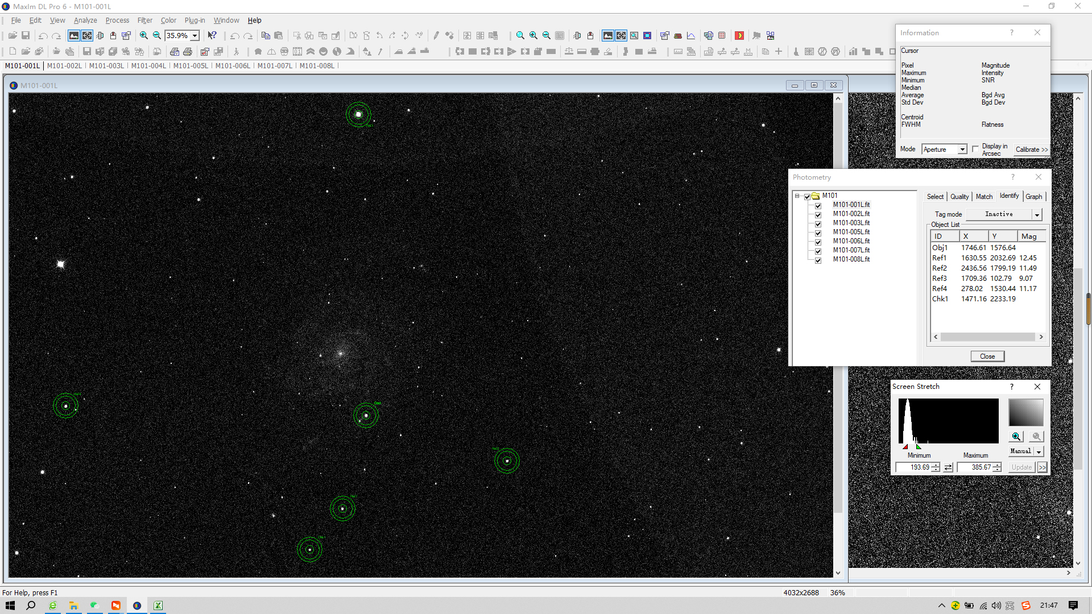Open the Tag mode Inactive dropdown
The image size is (1092, 614).
coord(1037,215)
